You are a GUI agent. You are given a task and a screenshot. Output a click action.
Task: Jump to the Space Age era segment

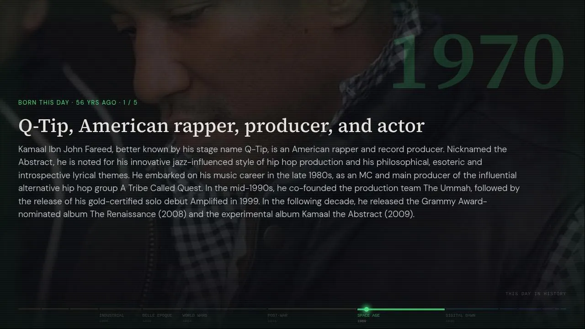[401, 309]
